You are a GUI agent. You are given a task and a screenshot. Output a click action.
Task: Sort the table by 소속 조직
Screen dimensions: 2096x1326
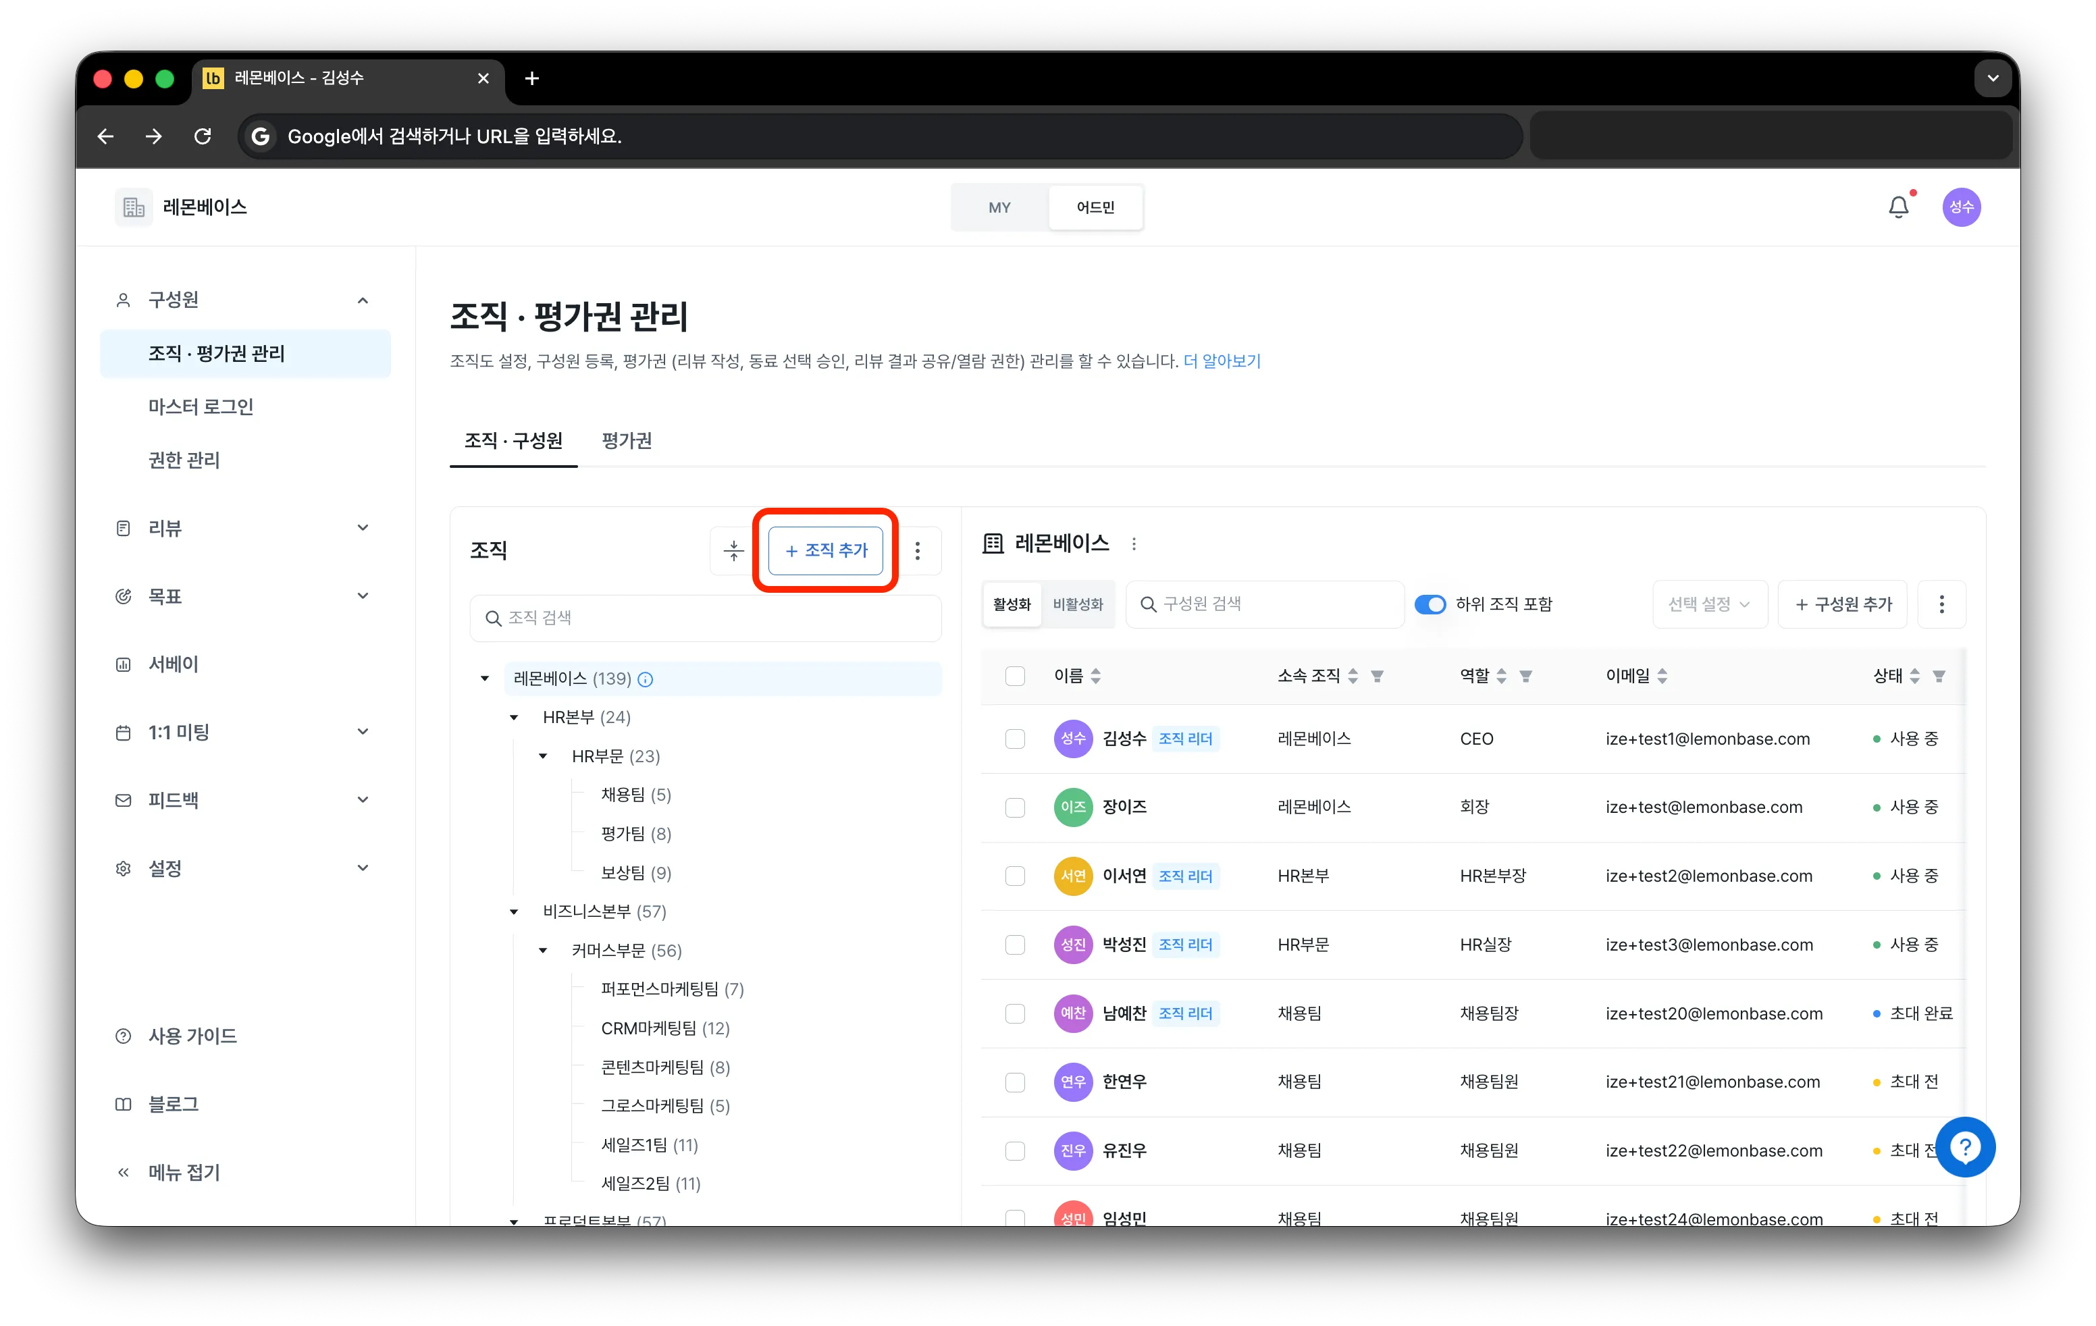[1353, 676]
